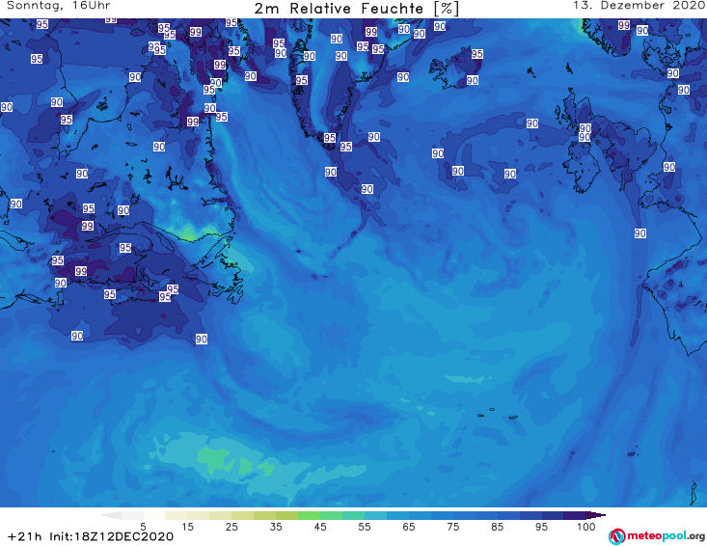Click the colorbar label '95'
The height and width of the screenshot is (546, 707).
[541, 527]
